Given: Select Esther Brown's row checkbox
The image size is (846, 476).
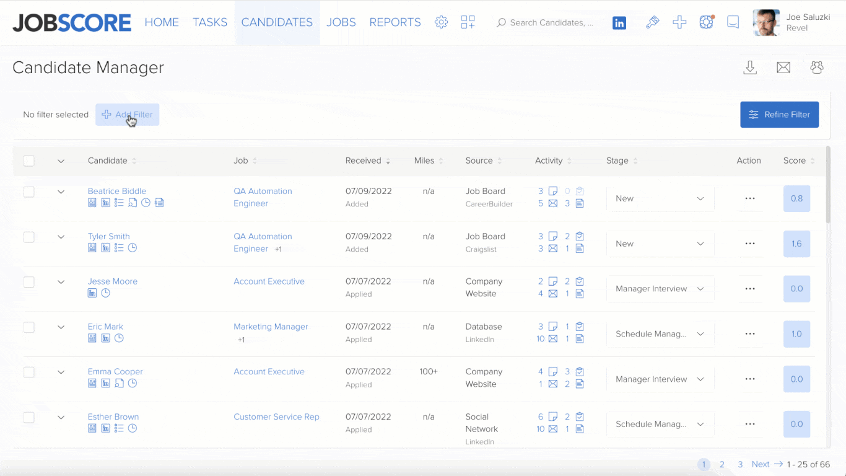Looking at the screenshot, I should 29,417.
